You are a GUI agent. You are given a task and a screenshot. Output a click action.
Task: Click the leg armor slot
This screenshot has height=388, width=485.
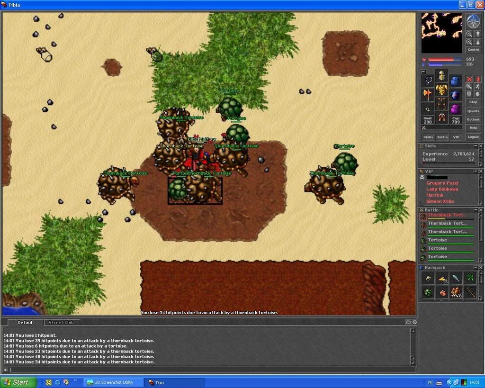[442, 104]
